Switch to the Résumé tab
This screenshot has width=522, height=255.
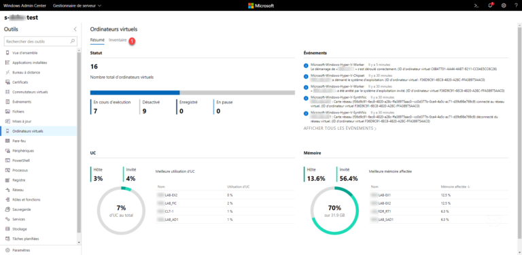[97, 40]
